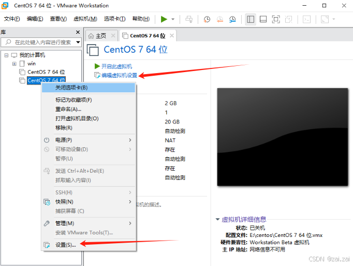
Task: Click the NAT network adapter value
Action: tap(170, 141)
